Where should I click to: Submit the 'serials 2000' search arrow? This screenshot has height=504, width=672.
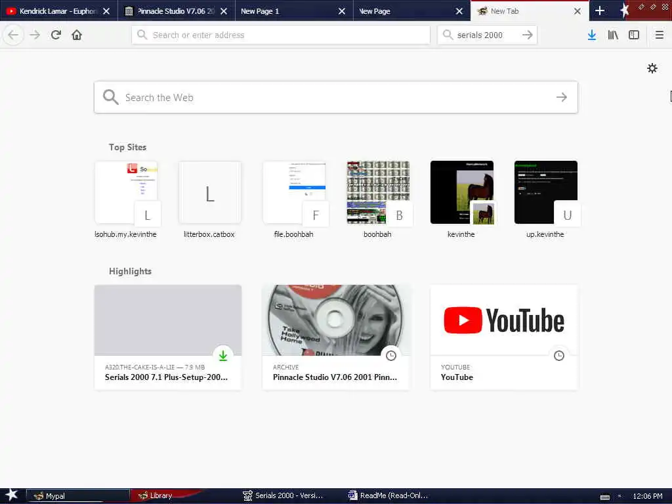point(528,35)
